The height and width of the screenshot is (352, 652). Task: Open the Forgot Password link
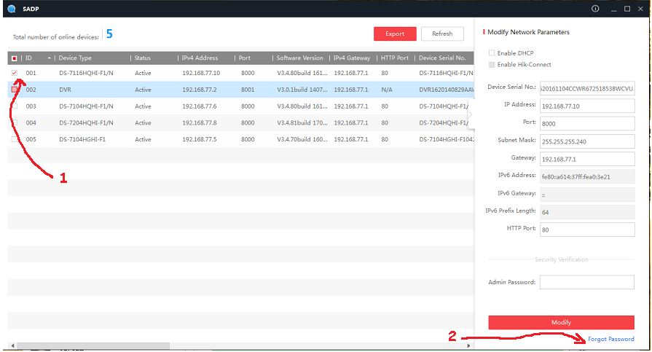coord(610,339)
